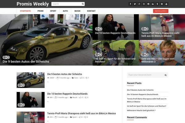The width and height of the screenshot is (185, 123).
Task: Click the 'Auto' category link under first post
Action: pyautogui.click(x=76, y=78)
